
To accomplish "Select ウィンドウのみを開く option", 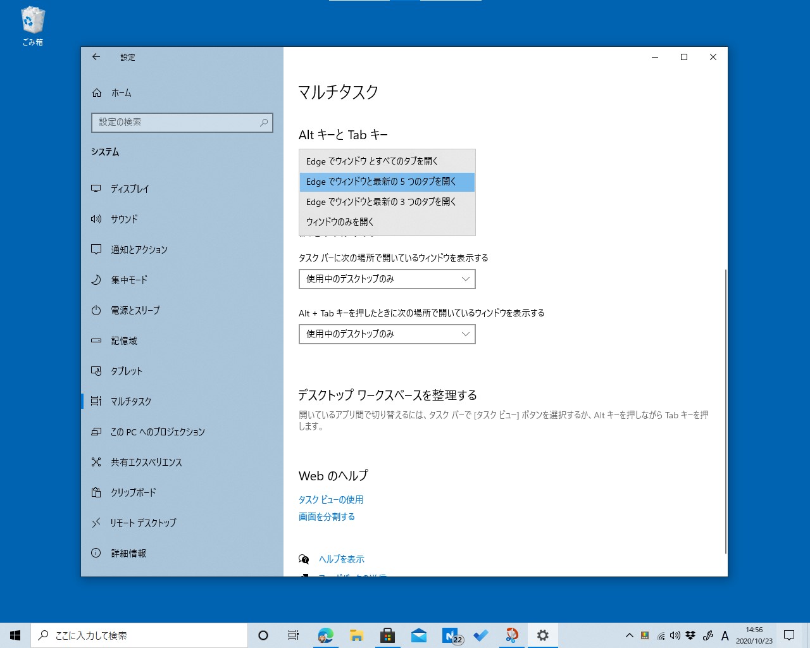I will [x=340, y=221].
